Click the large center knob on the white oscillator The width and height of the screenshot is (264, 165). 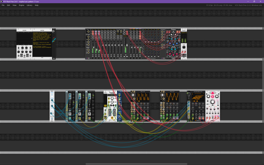213,102
